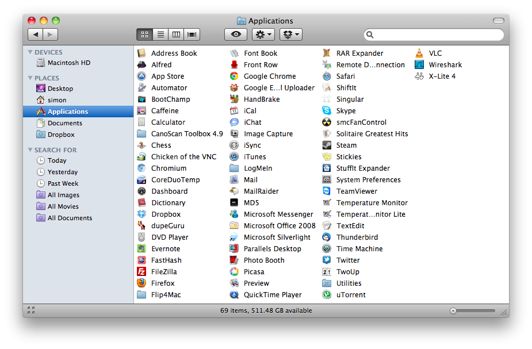Collapse the SEARCH FOR sidebar section

(x=30, y=150)
